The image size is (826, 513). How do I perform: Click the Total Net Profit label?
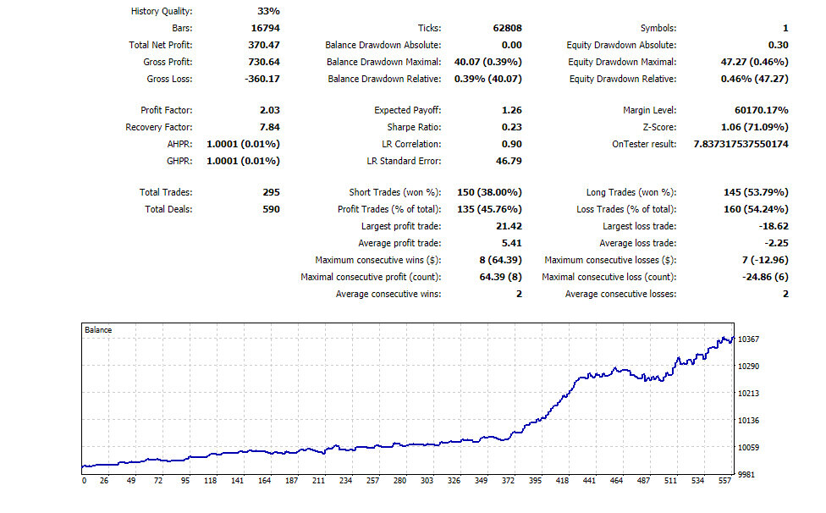tap(161, 45)
